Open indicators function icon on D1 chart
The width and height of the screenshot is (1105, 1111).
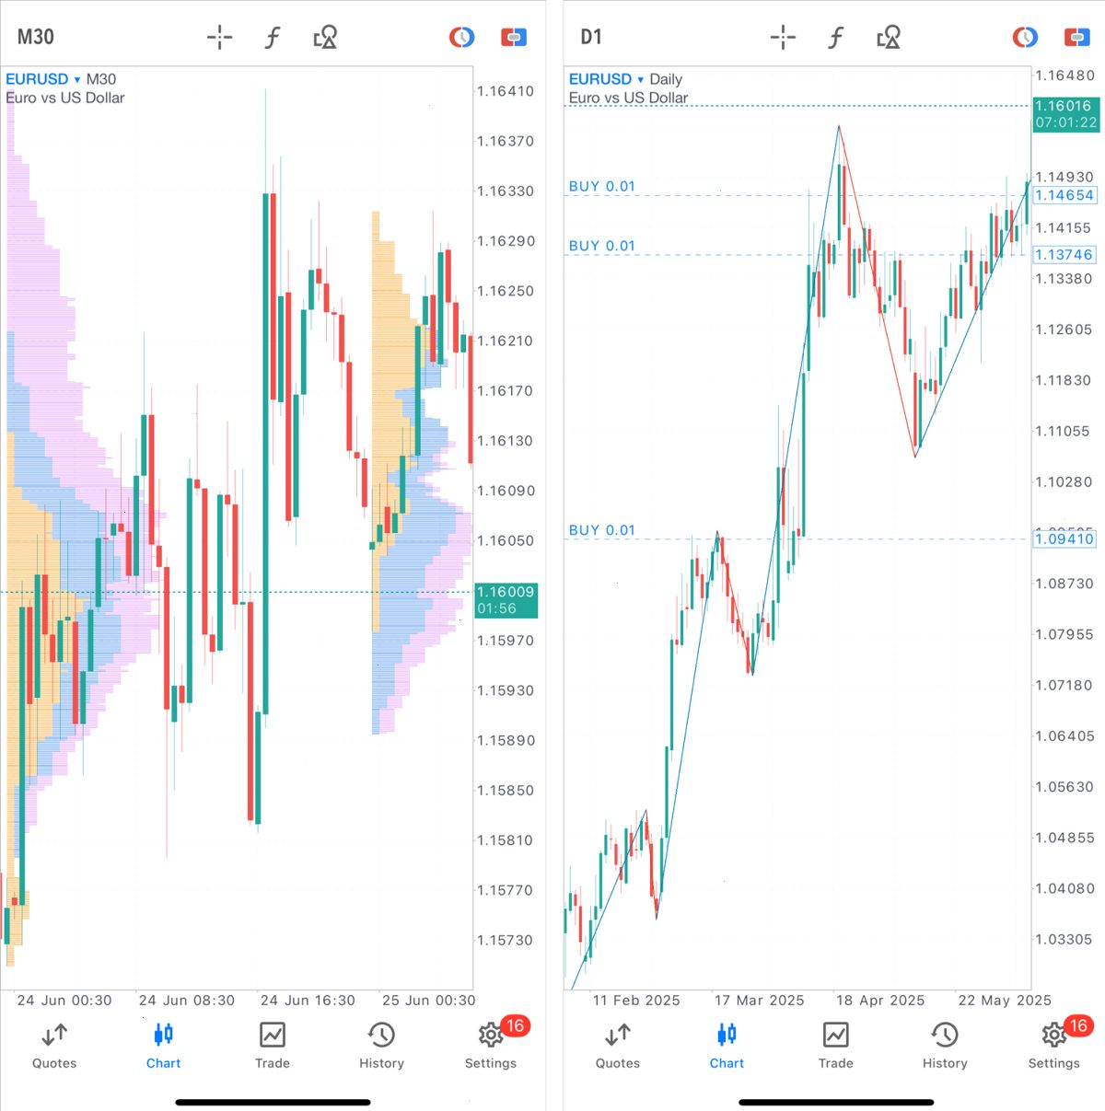click(x=836, y=38)
